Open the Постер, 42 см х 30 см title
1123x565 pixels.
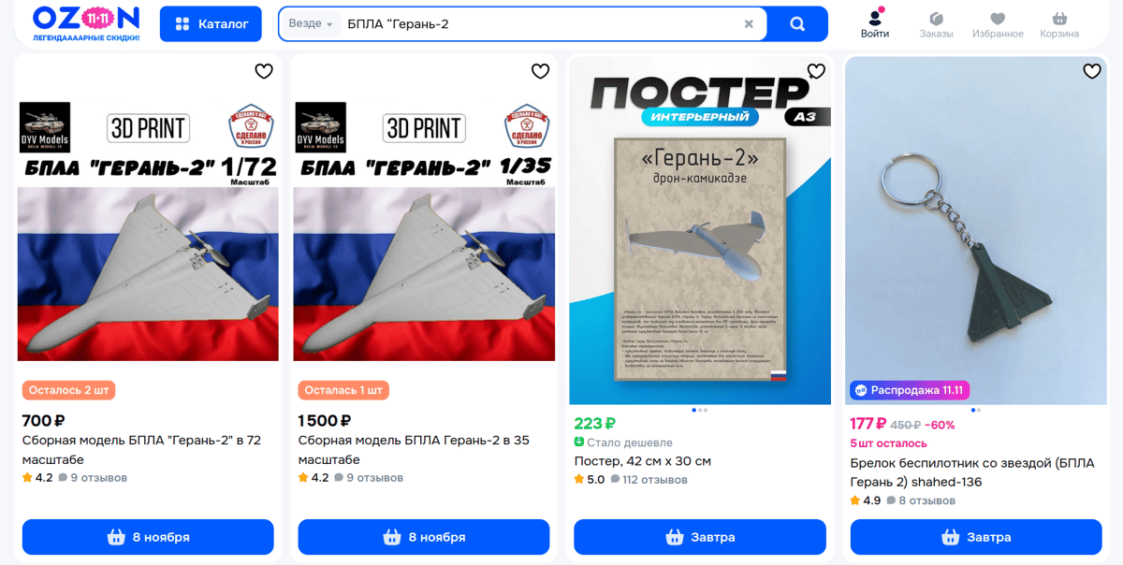click(642, 461)
